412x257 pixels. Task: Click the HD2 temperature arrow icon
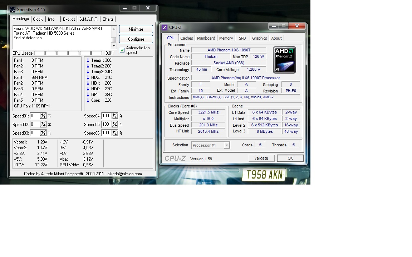pyautogui.click(x=88, y=77)
